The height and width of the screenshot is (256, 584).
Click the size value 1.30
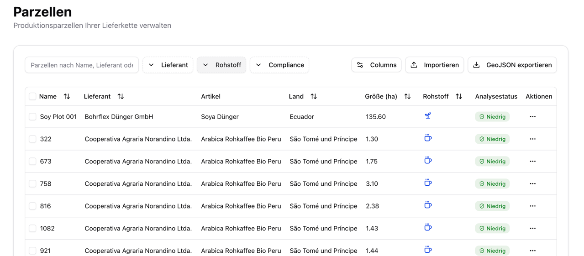372,139
